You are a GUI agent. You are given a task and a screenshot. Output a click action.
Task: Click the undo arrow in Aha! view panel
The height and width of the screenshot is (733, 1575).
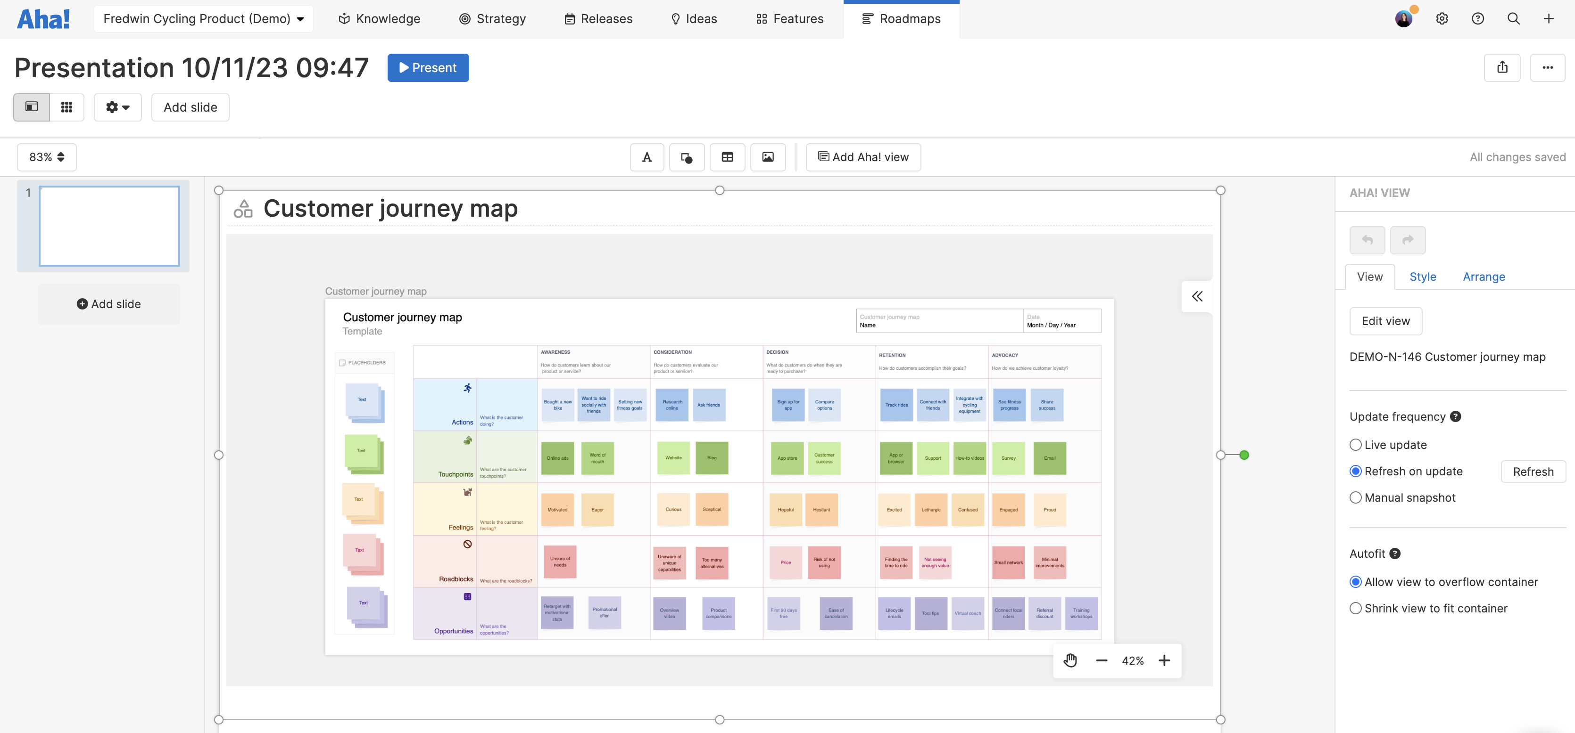pyautogui.click(x=1367, y=240)
